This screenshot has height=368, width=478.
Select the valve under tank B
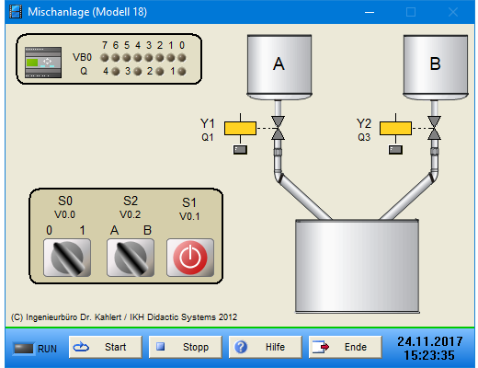(x=434, y=128)
